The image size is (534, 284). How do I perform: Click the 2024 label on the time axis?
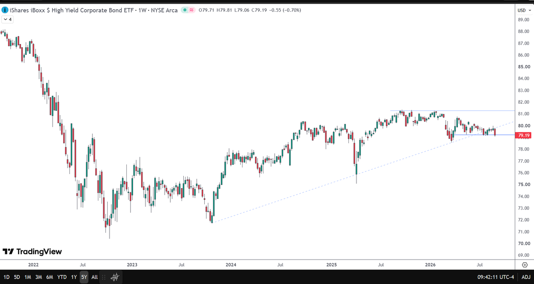pos(231,264)
